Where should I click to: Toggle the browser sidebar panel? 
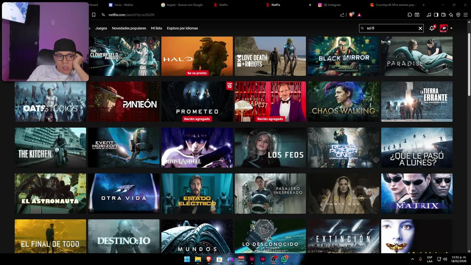436,15
